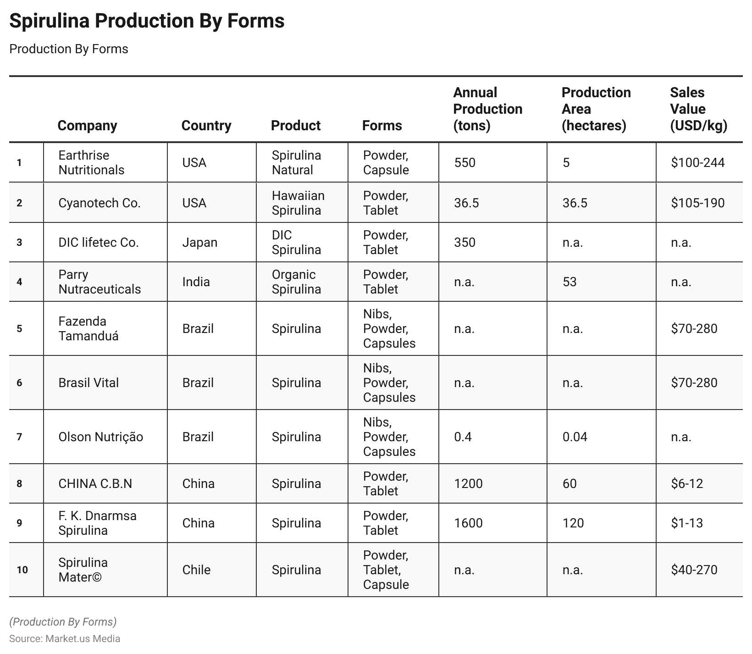Click the Company column header
752x654 pixels.
[x=87, y=125]
